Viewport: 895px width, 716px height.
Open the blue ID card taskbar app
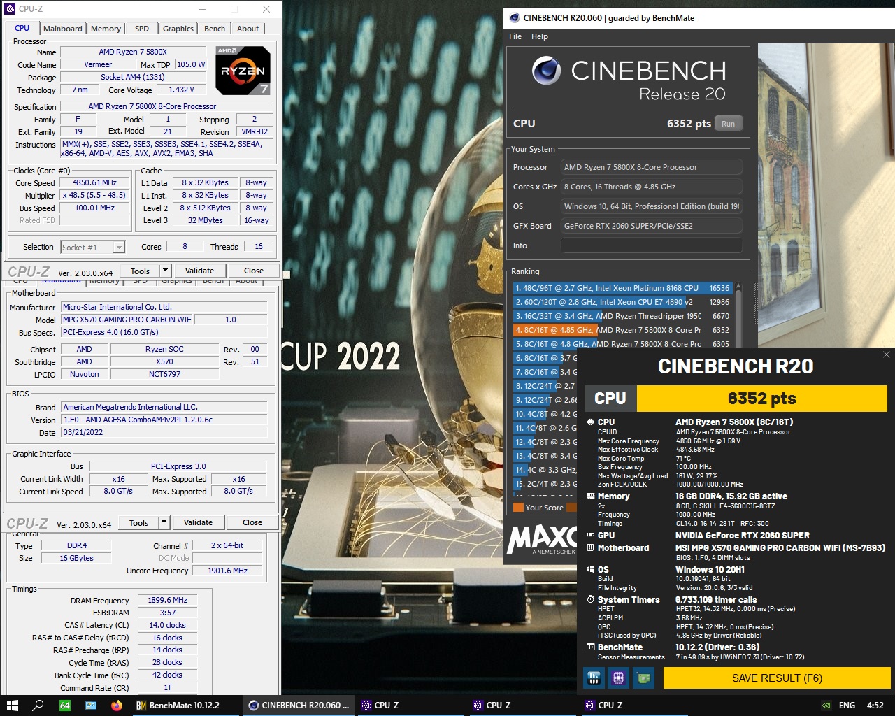tap(90, 705)
